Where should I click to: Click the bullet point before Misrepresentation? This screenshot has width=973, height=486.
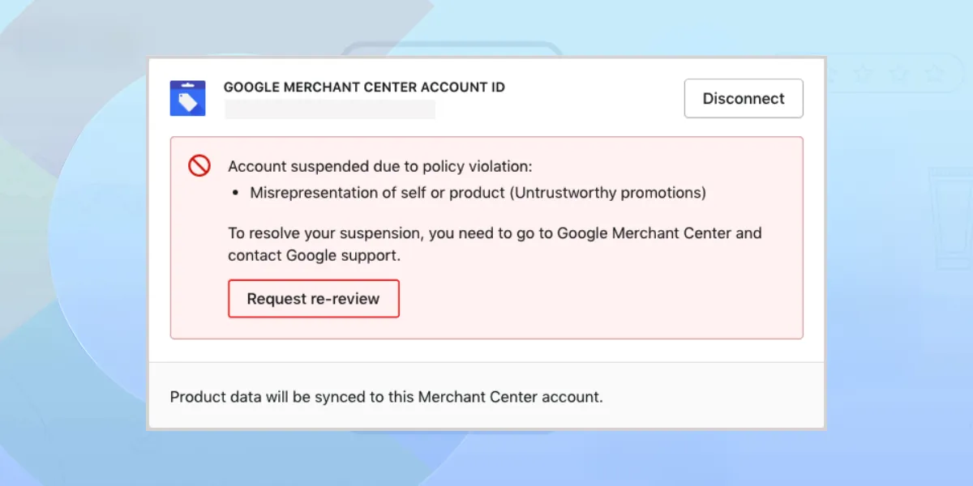tap(235, 194)
